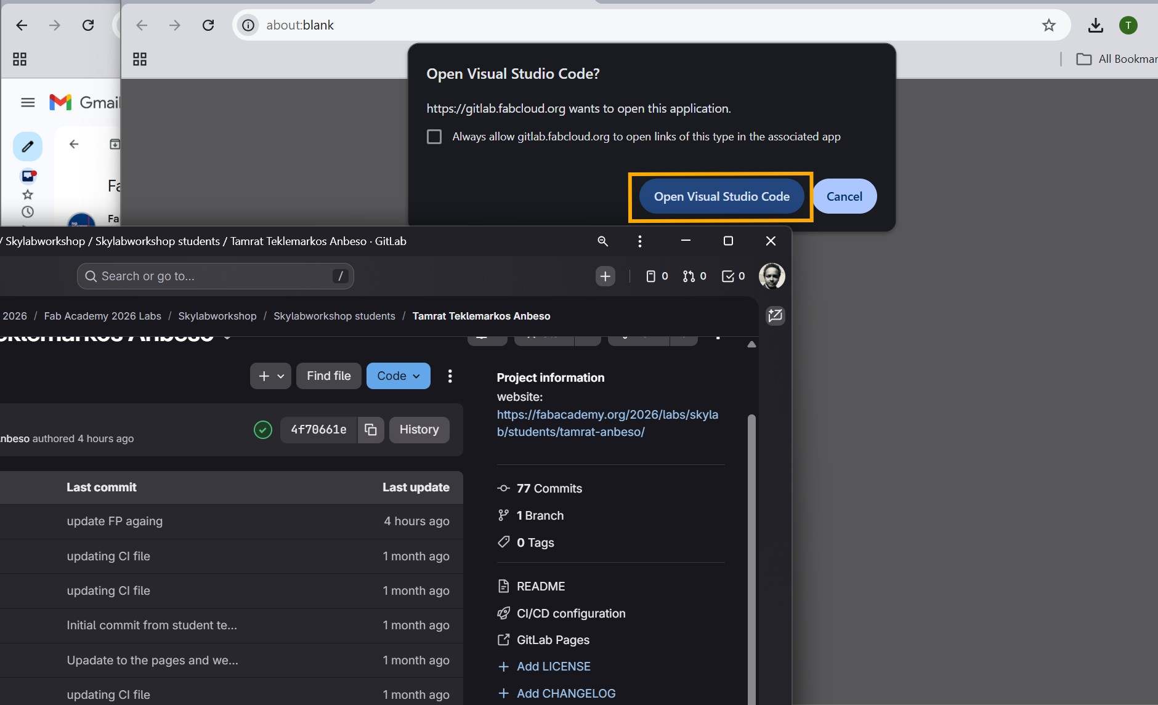Reload the Gmail browser window

click(x=88, y=25)
